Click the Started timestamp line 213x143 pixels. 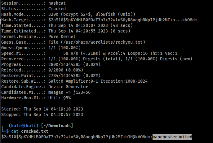(42, 109)
